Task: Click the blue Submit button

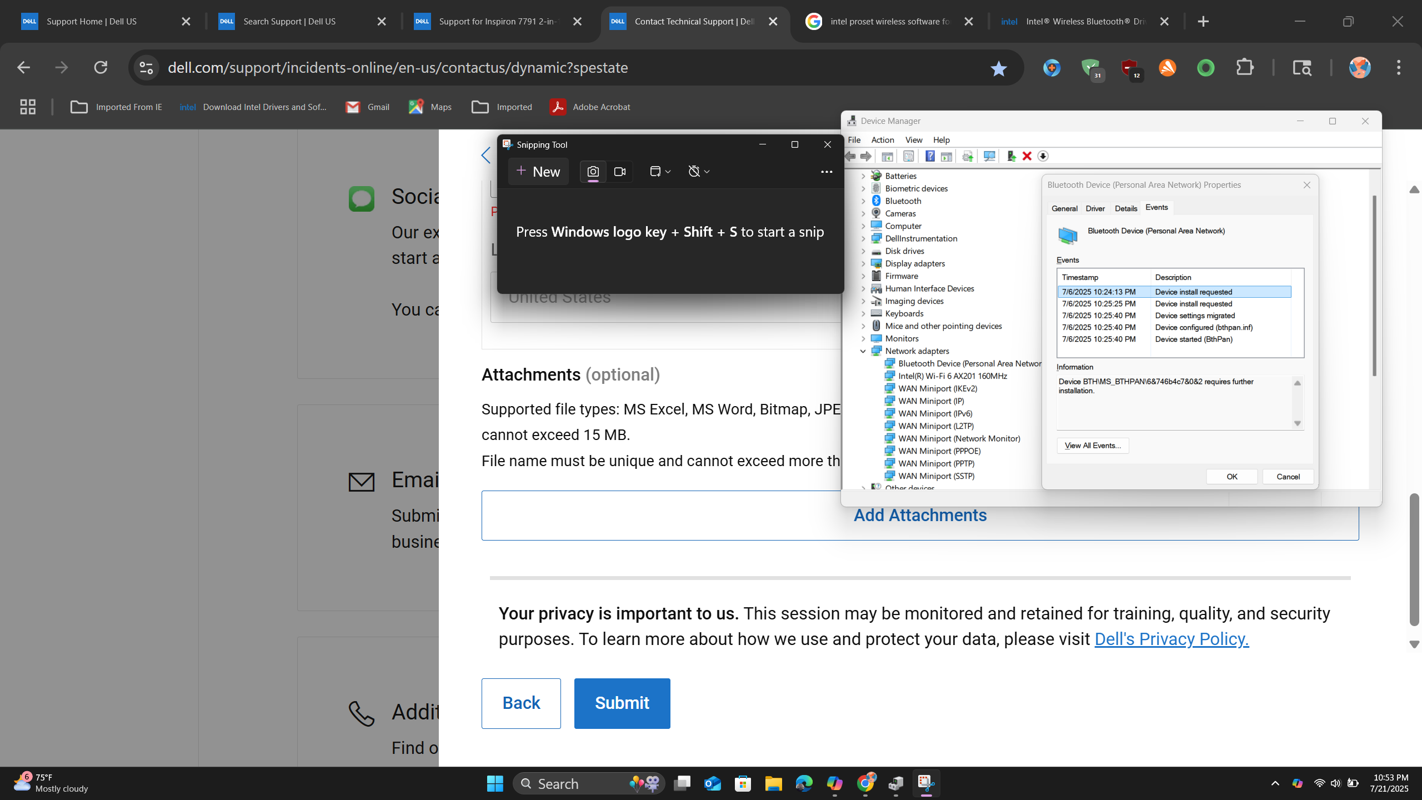Action: [x=622, y=703]
